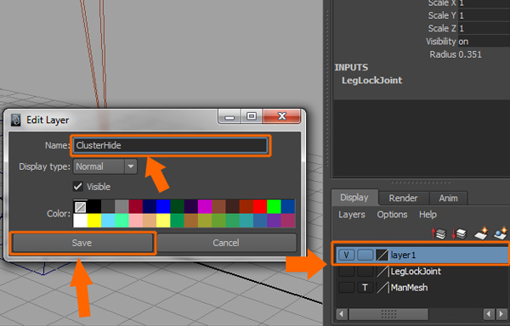Create a new empty display layer
The image size is (510, 326).
[480, 233]
